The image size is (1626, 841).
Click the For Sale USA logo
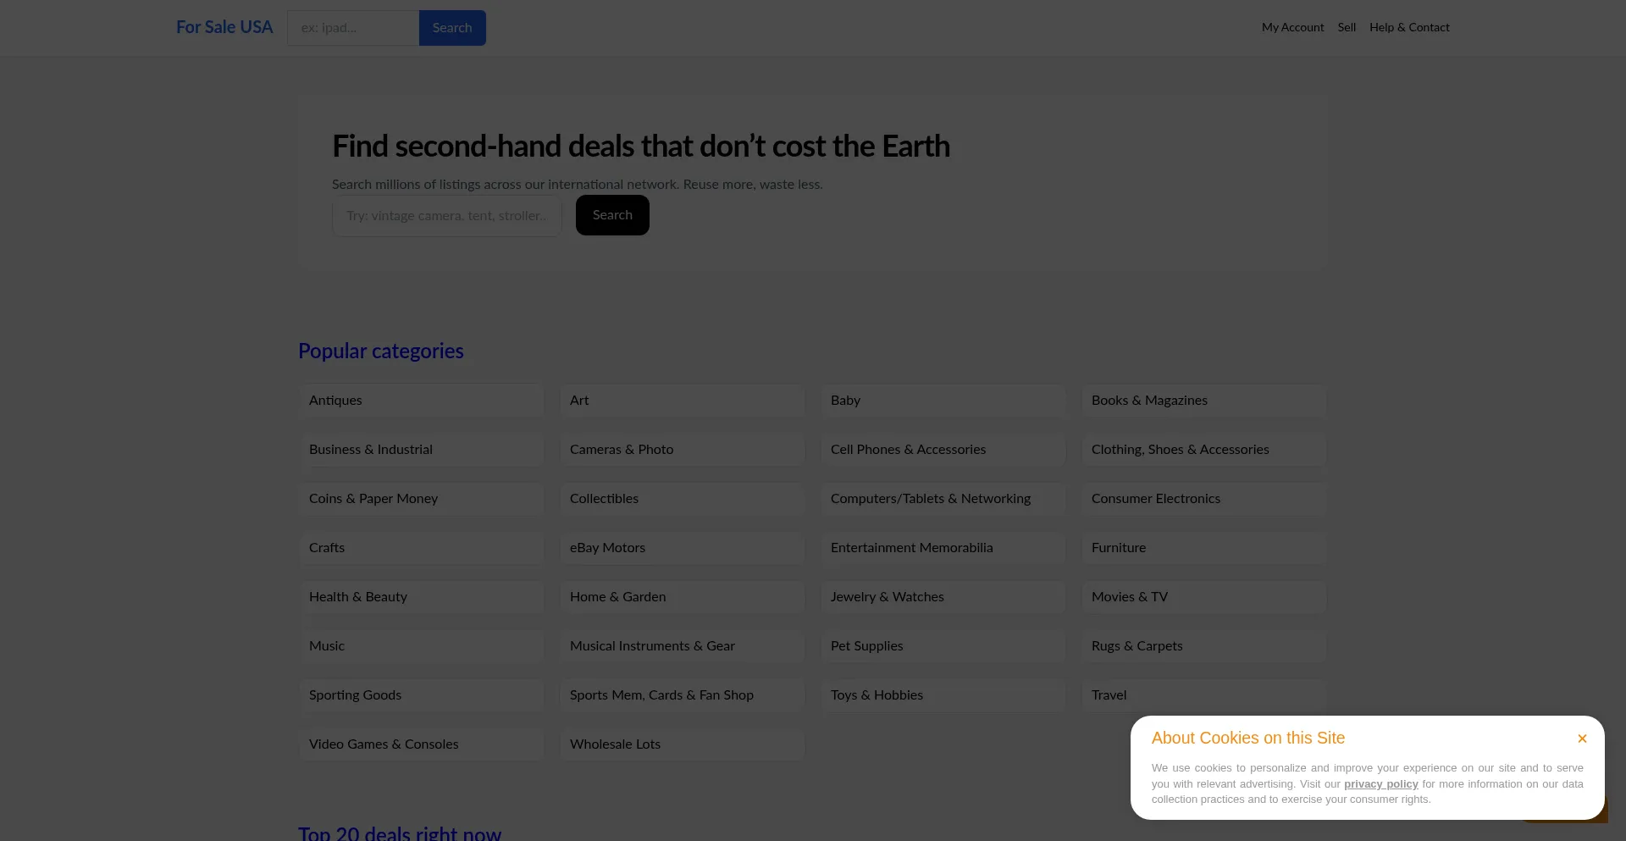pos(224,27)
